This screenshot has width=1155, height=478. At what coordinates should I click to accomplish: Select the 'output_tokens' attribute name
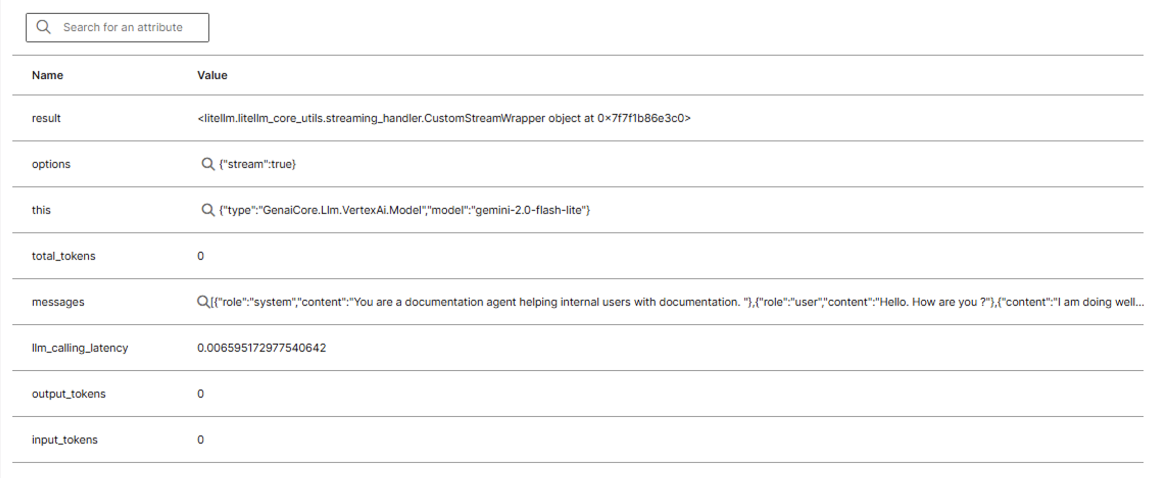coord(68,394)
